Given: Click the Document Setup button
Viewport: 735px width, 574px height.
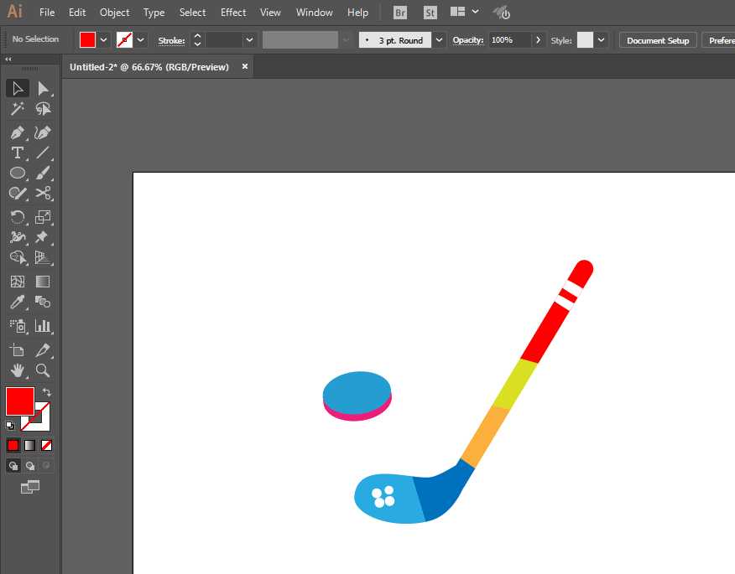Looking at the screenshot, I should (658, 40).
